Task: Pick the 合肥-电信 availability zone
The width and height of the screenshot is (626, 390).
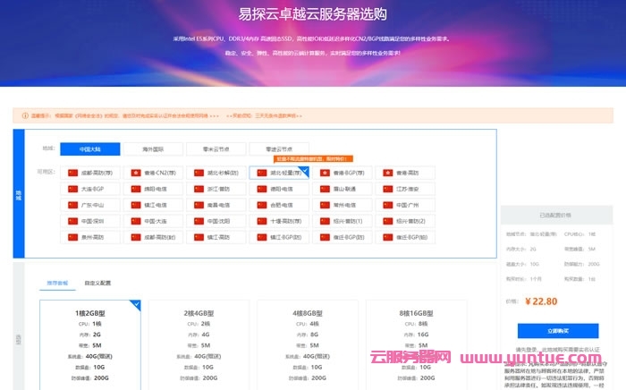Action: point(279,205)
